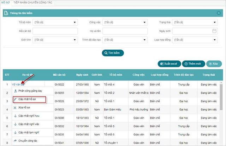Screen dimensions: 226x146
Task: Click the search panel header icon
Action: (x=6, y=13)
